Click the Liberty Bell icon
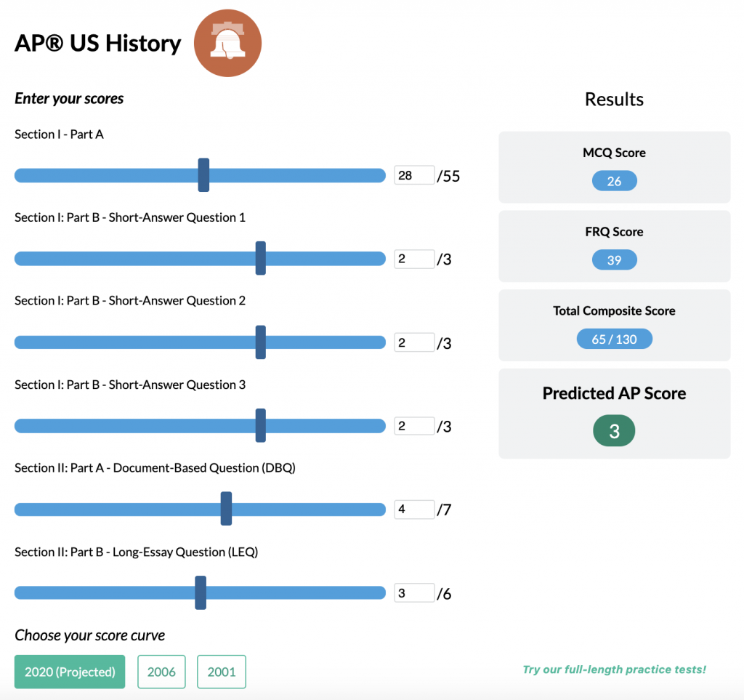The height and width of the screenshot is (700, 744). point(227,44)
